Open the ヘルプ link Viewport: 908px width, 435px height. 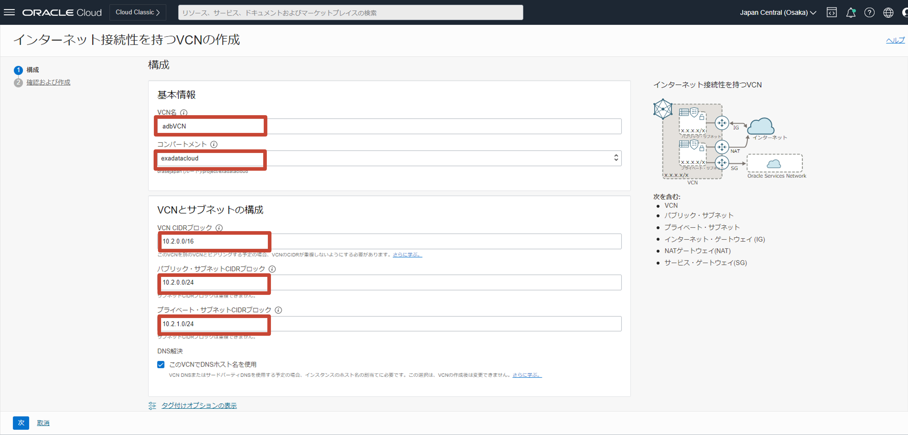[x=895, y=40]
